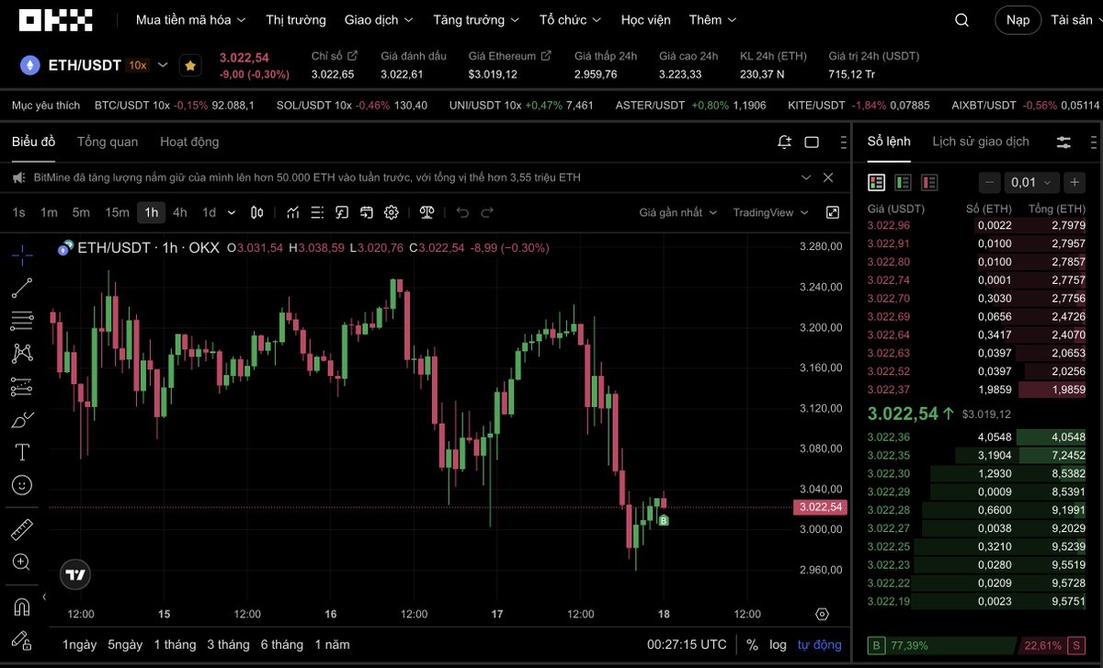Screen dimensions: 1103x668
Task: Select the 15m timeframe
Action: 117,212
